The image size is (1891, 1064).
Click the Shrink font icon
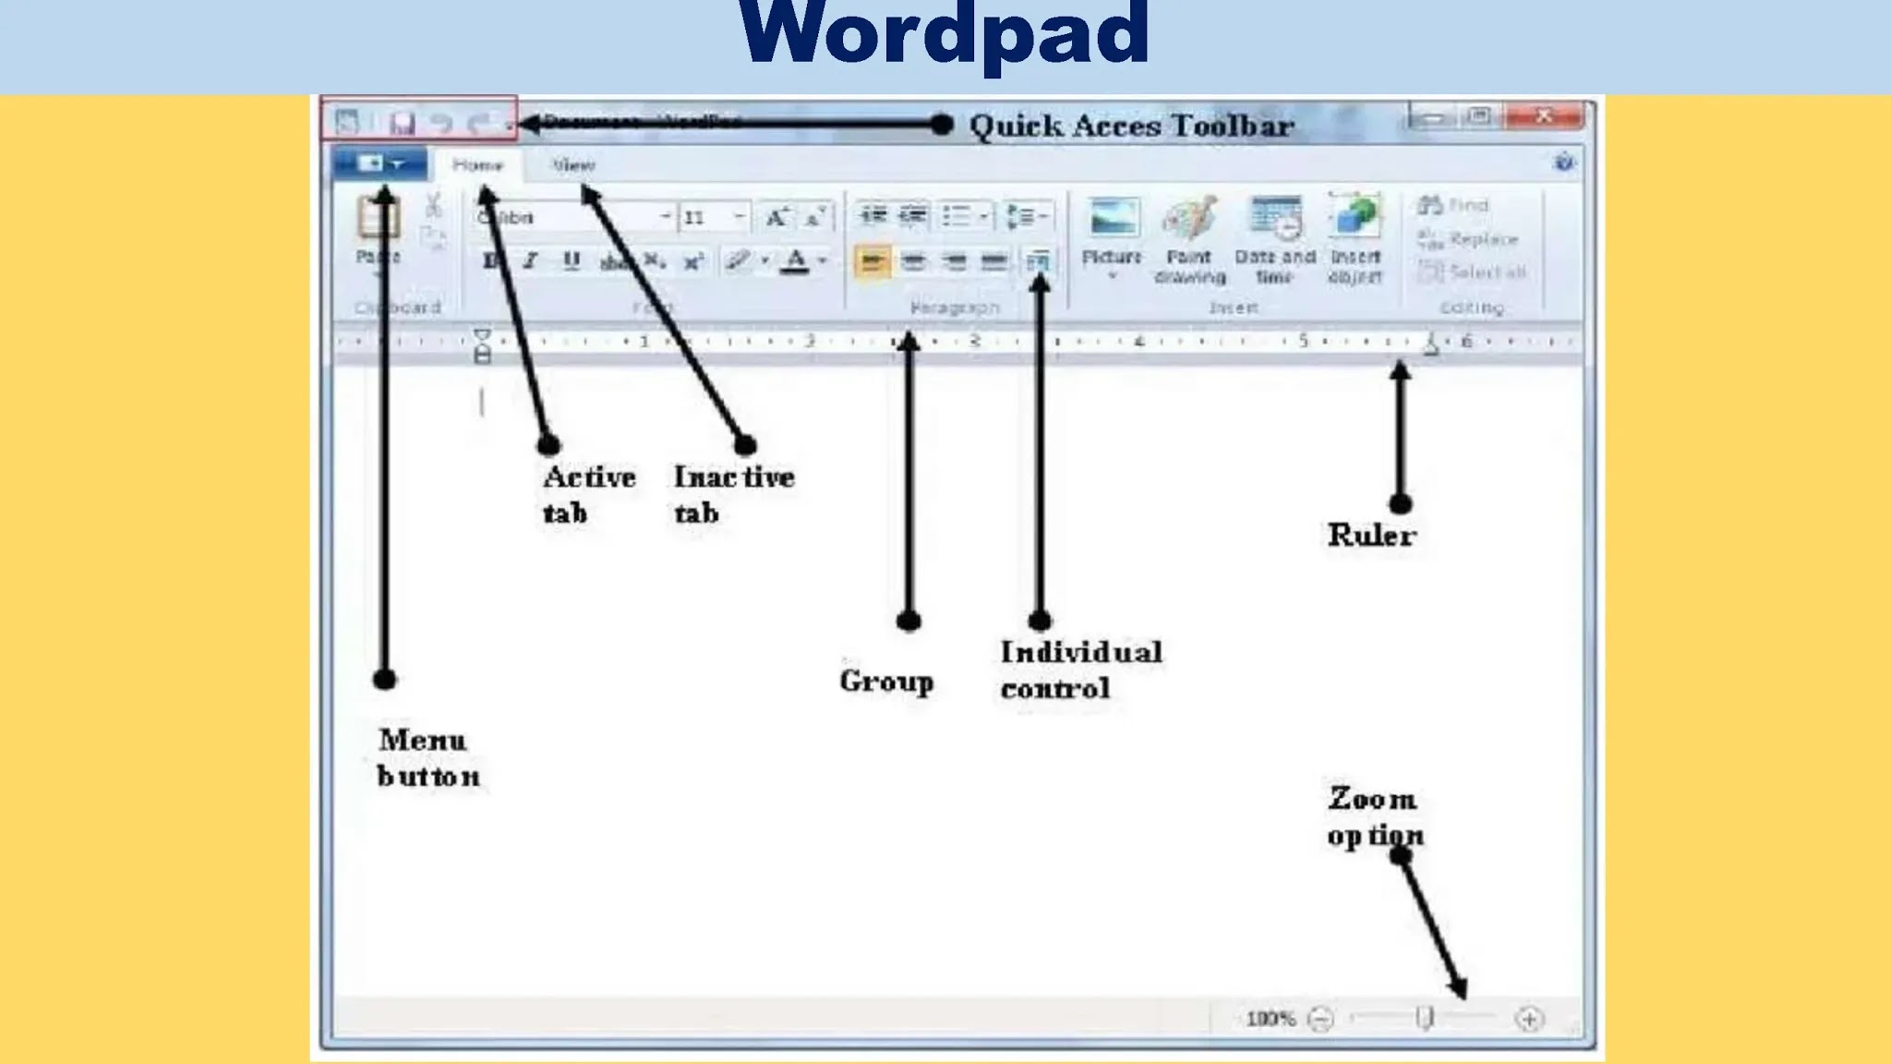tap(814, 217)
